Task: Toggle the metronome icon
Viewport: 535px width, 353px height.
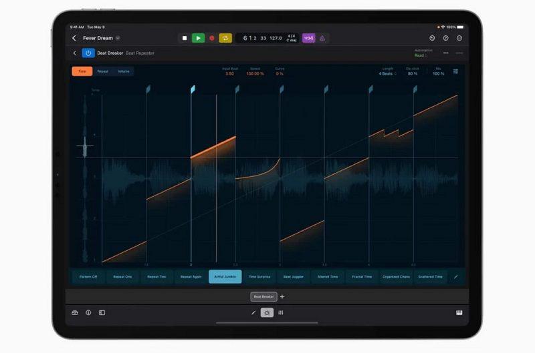Action: (x=322, y=38)
